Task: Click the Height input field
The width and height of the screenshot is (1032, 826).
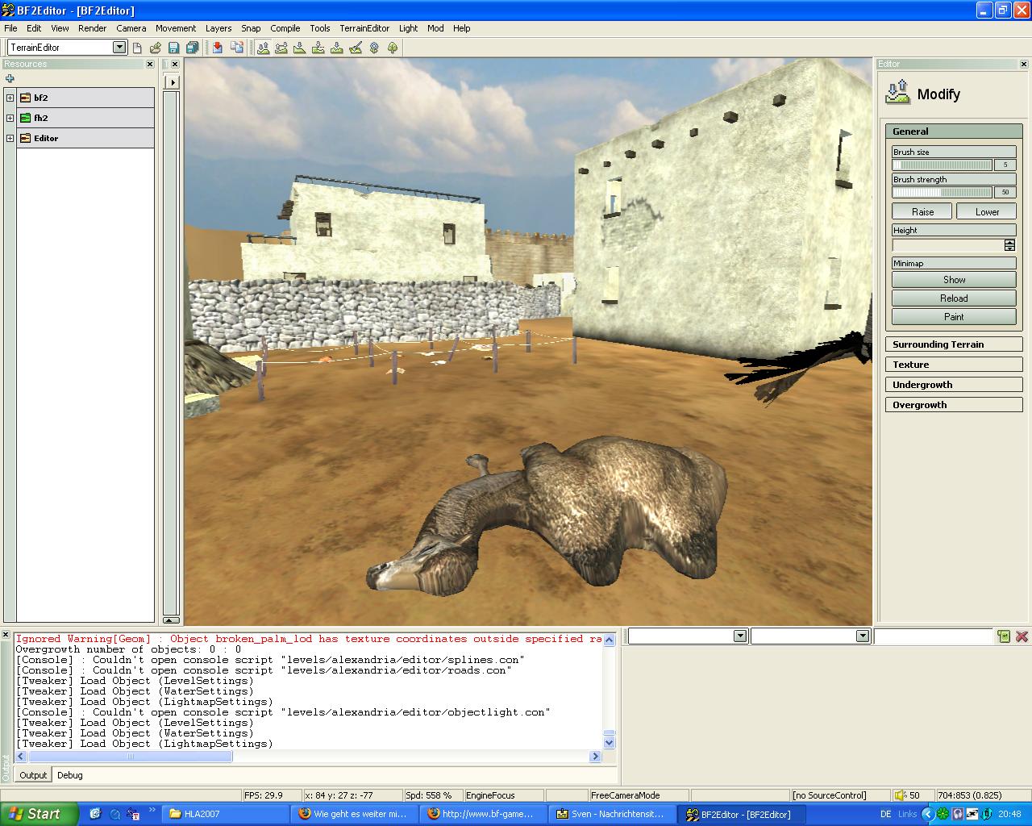Action: (948, 245)
